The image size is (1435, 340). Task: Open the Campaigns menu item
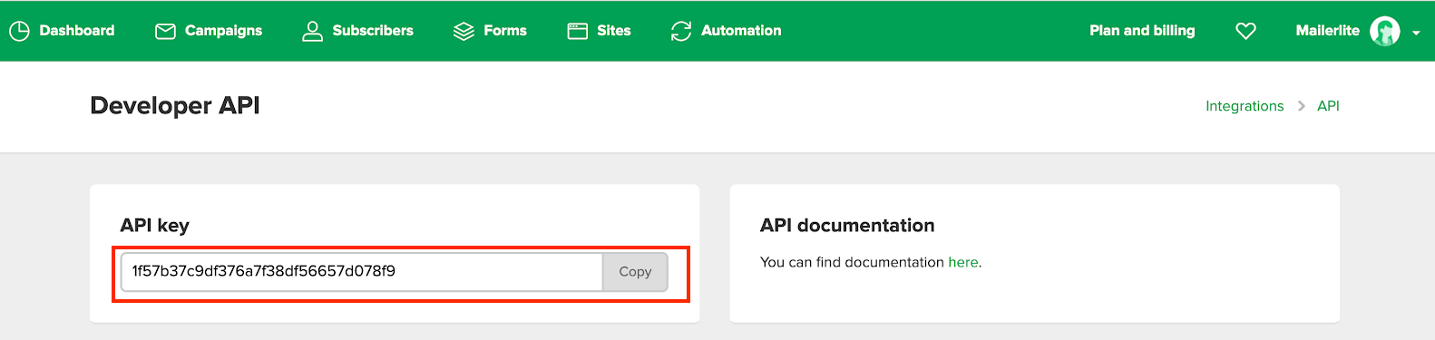click(223, 31)
